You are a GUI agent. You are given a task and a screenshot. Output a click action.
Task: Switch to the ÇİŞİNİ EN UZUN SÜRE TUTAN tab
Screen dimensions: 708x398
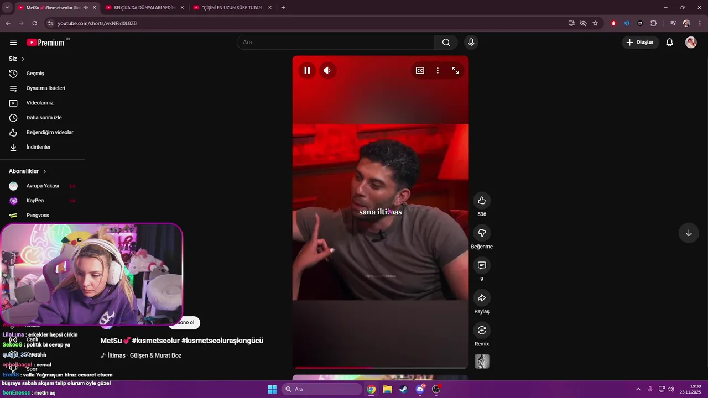[232, 8]
